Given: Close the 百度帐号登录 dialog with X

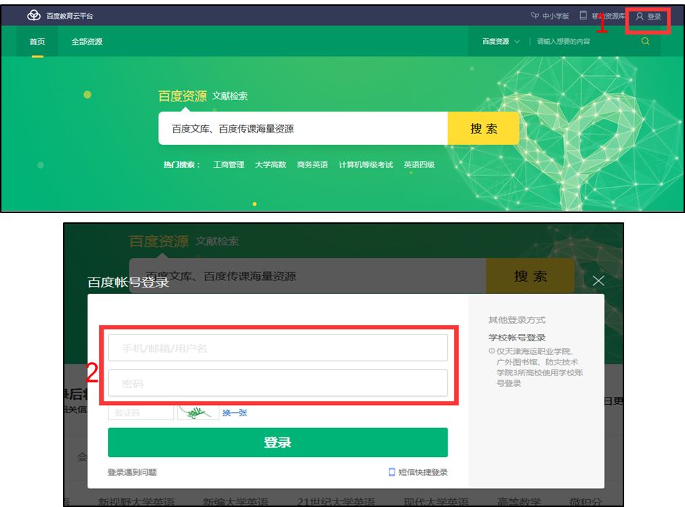Looking at the screenshot, I should [x=599, y=280].
